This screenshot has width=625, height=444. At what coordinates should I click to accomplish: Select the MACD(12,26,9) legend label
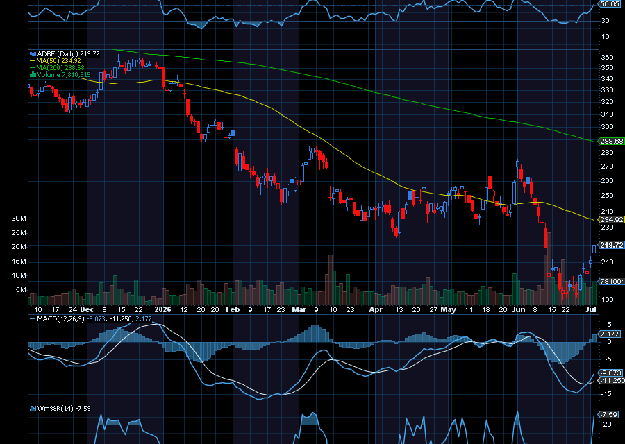60,318
